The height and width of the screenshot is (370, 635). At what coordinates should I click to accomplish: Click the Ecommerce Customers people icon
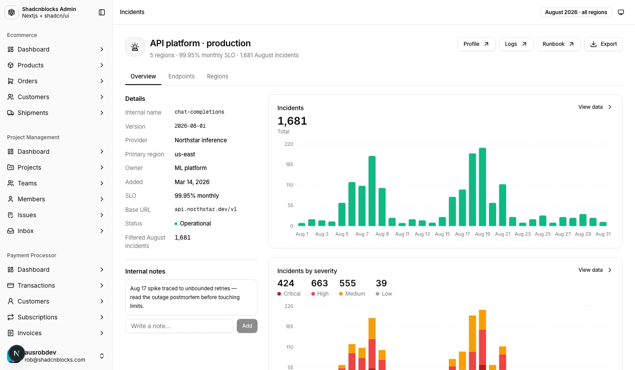[x=11, y=97]
